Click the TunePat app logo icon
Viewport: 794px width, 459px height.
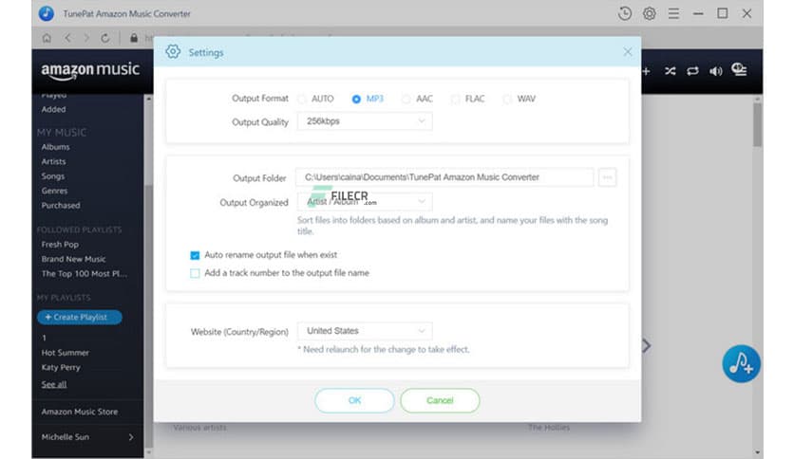click(47, 13)
